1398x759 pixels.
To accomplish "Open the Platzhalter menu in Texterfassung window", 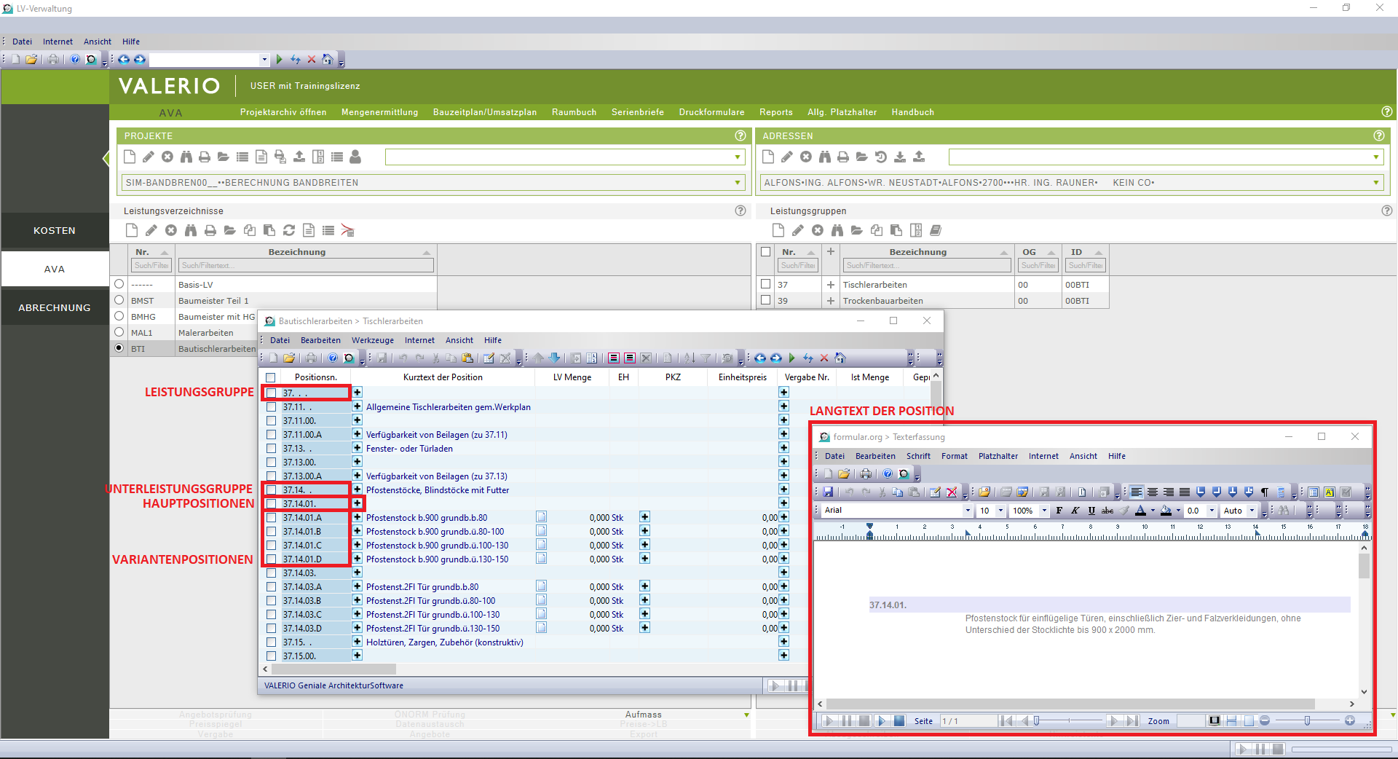I will tap(998, 456).
